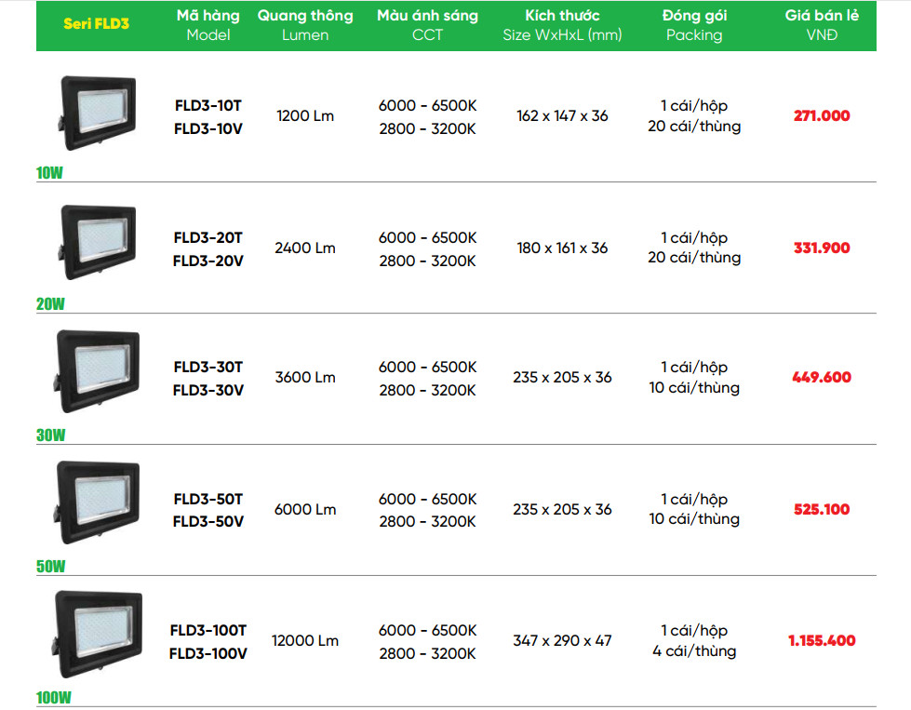Image resolution: width=911 pixels, height=710 pixels.
Task: Click the Seri FLD3 header title
Action: coord(96,24)
